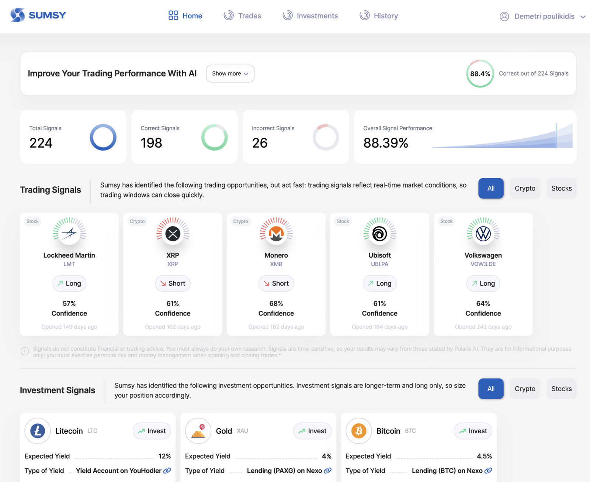Open the Ubisoft swirl logo

click(x=379, y=234)
